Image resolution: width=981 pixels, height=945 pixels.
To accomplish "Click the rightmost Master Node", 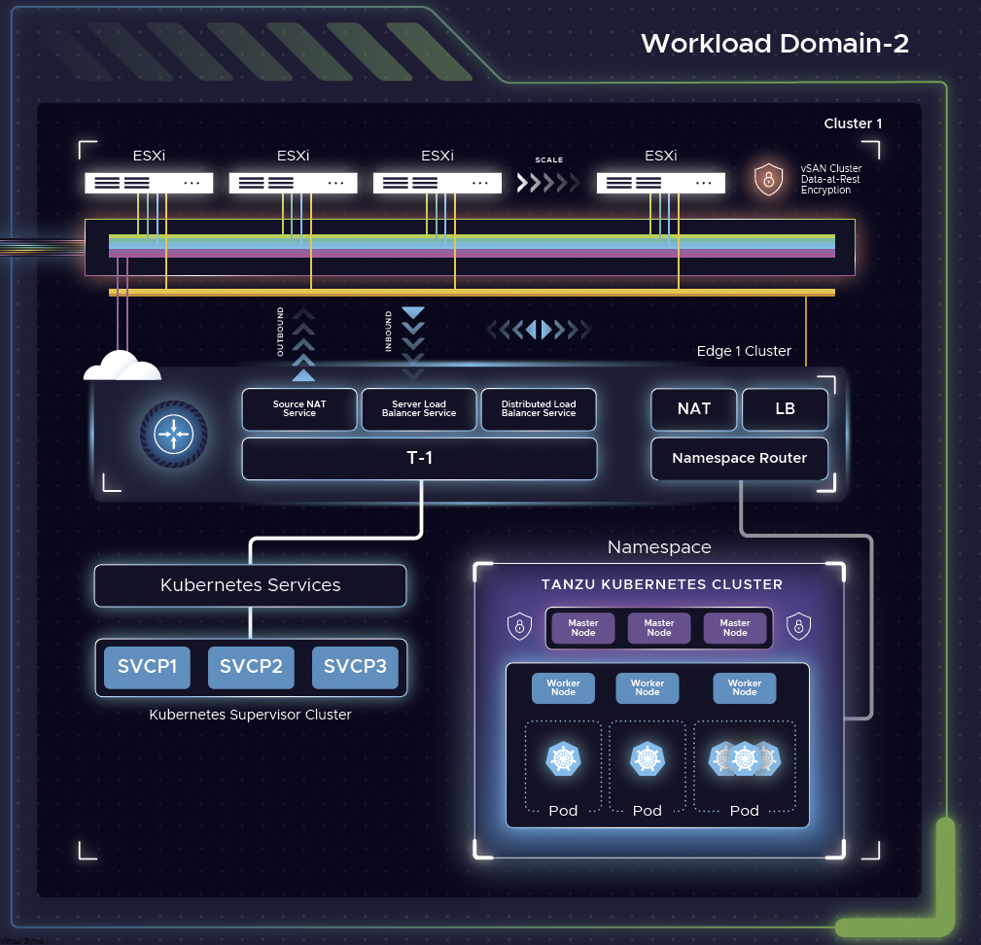I will click(734, 628).
